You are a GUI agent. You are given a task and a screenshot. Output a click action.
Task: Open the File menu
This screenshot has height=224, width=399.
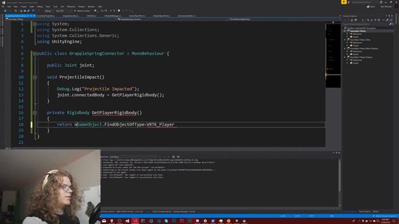[2, 7]
